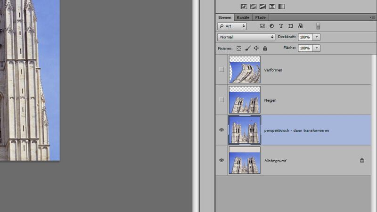
Task: Filter layers by smart objects icon
Action: pyautogui.click(x=300, y=26)
